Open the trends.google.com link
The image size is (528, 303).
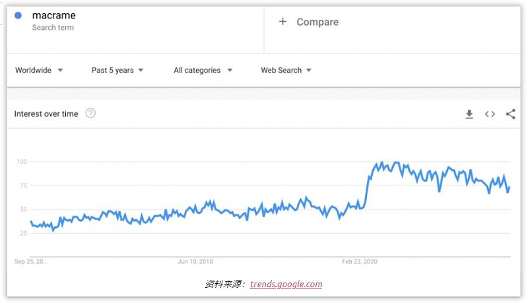(286, 285)
